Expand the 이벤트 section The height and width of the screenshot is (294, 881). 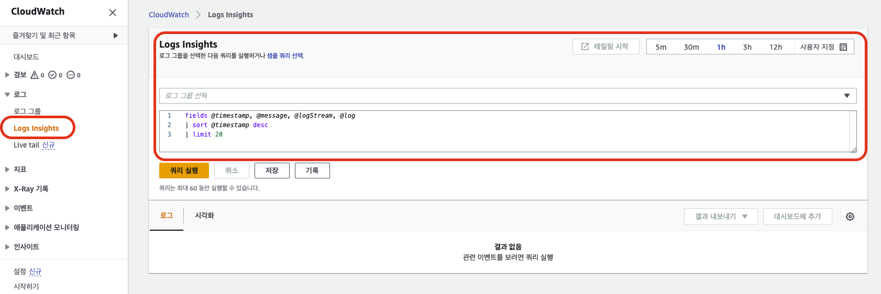7,208
